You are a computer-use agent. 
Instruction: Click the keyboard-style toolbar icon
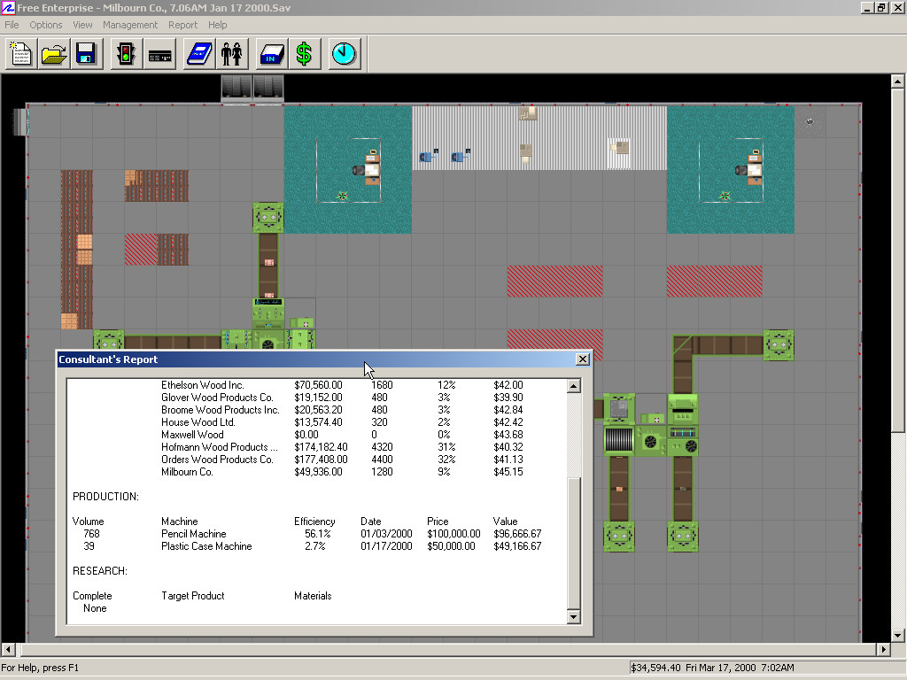(x=159, y=54)
